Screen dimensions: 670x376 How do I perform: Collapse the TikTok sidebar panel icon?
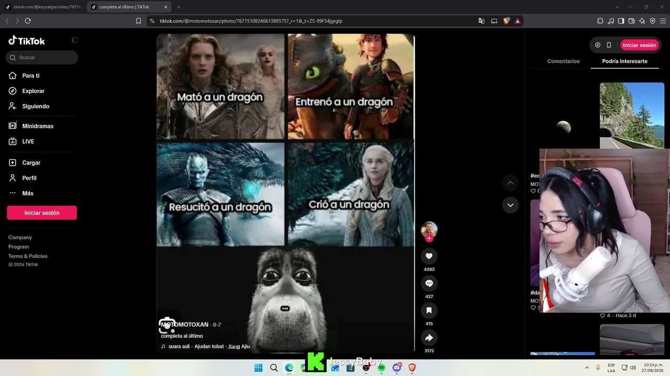pyautogui.click(x=74, y=40)
